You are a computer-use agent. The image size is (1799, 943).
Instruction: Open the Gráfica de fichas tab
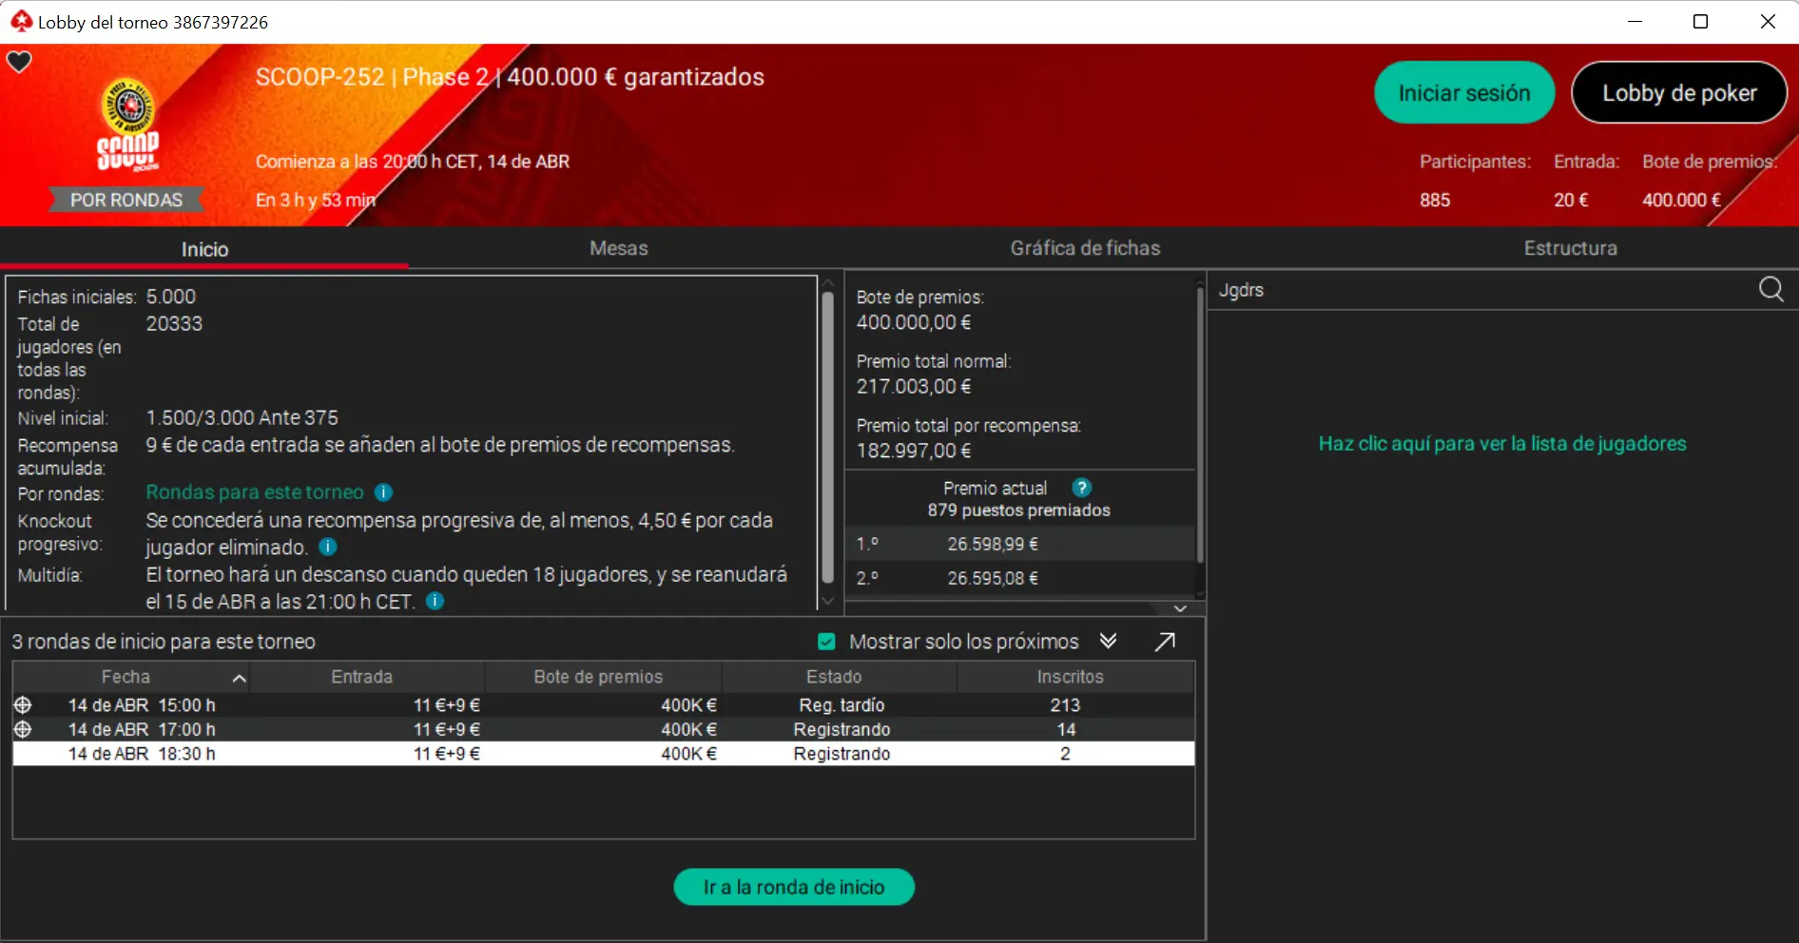click(x=1085, y=248)
